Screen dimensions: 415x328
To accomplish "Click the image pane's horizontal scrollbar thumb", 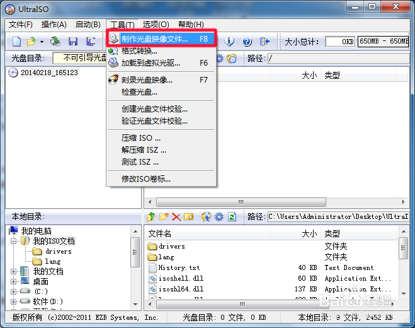I will coord(241,202).
